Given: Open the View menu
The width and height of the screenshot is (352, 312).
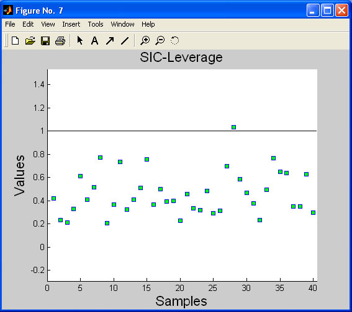Looking at the screenshot, I should [48, 24].
